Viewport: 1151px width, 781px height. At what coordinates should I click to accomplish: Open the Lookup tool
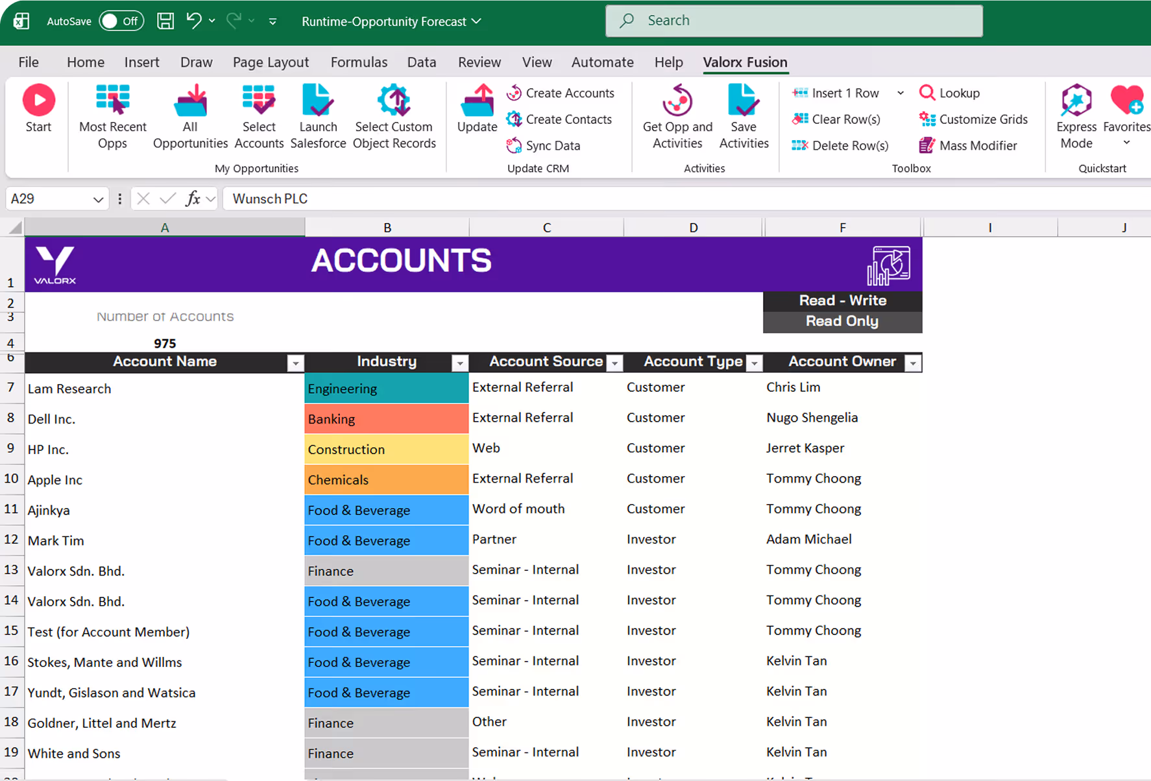click(x=949, y=93)
